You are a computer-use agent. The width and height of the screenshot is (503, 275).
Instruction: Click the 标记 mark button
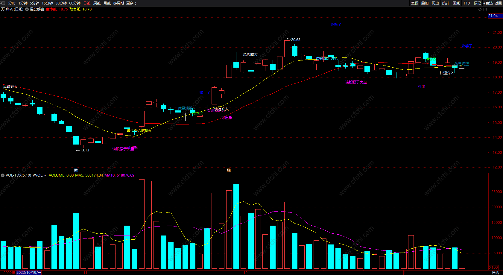click(477, 3)
